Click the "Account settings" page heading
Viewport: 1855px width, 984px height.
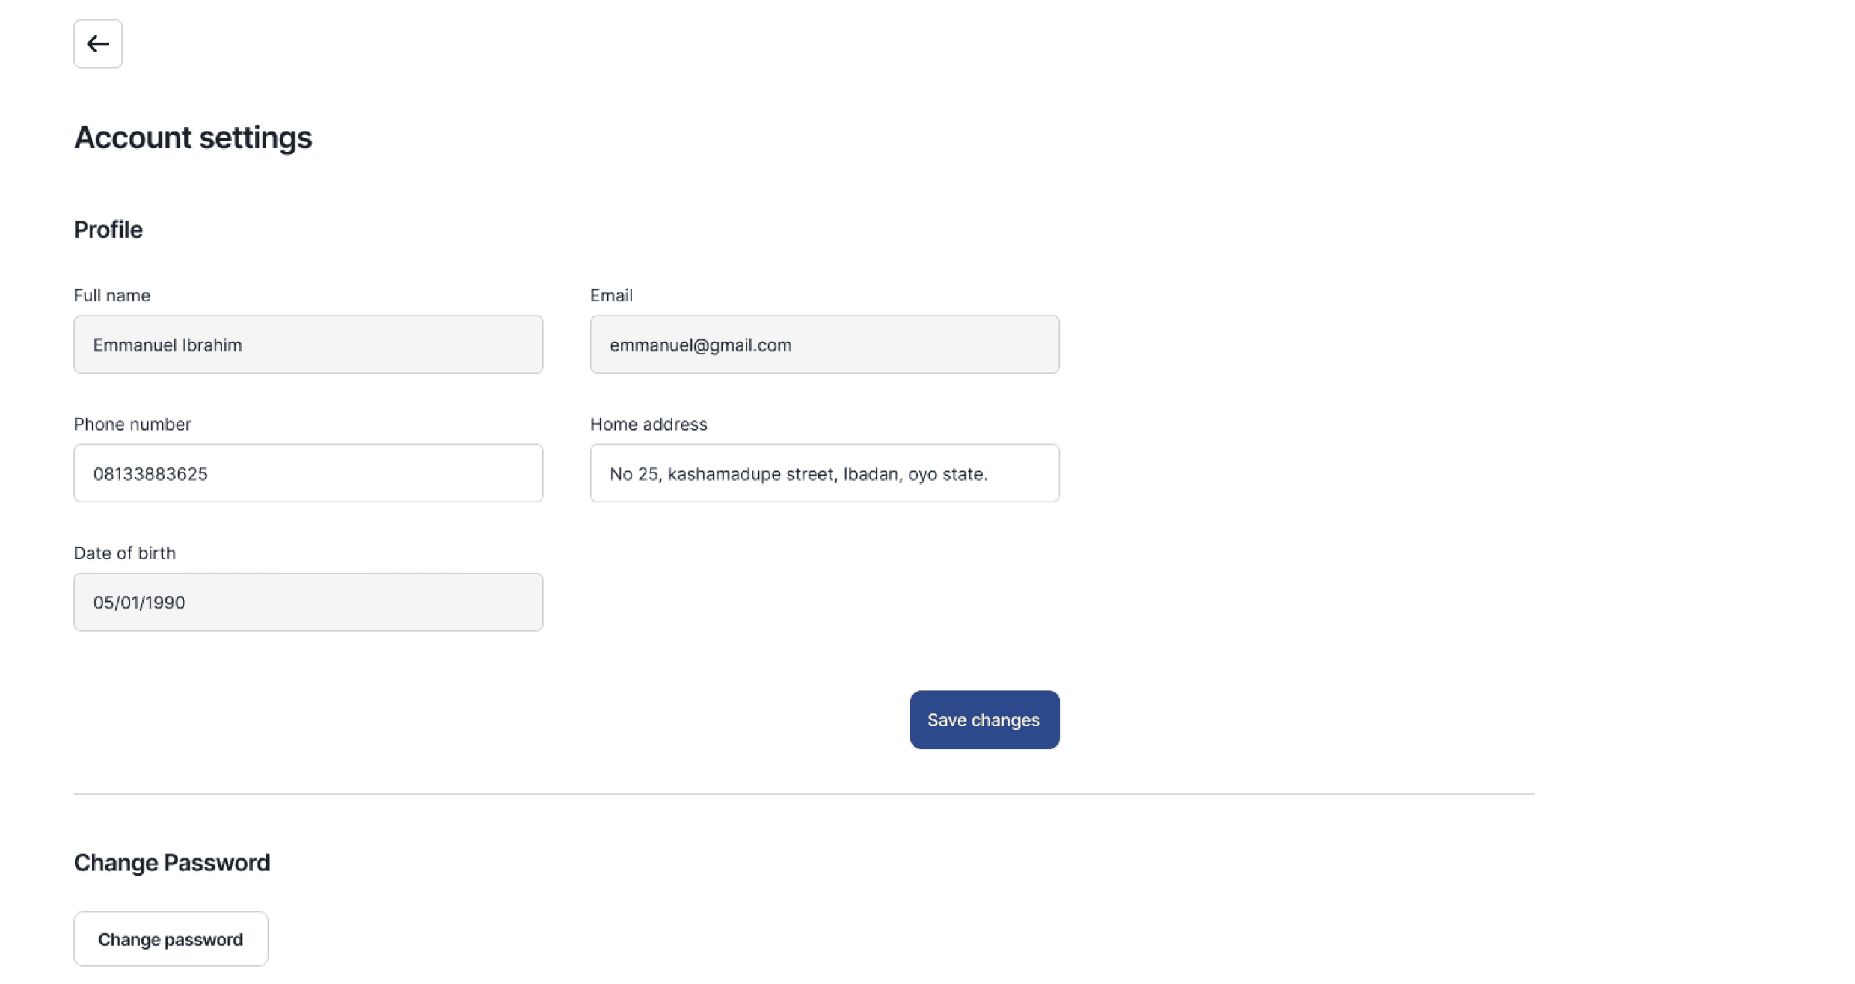coord(193,138)
